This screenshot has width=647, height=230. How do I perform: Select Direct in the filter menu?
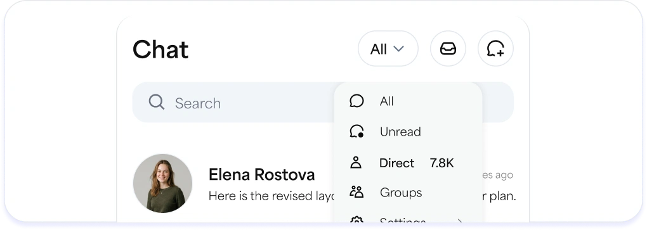[x=408, y=163]
